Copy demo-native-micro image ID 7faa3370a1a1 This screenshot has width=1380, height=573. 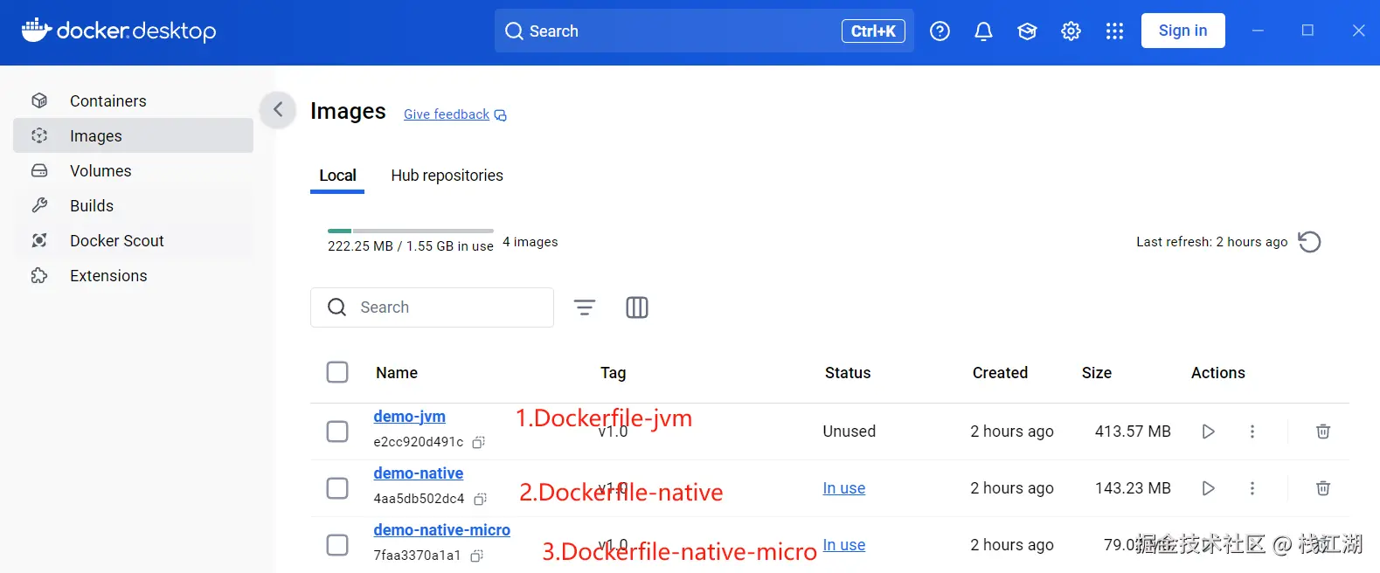tap(476, 556)
